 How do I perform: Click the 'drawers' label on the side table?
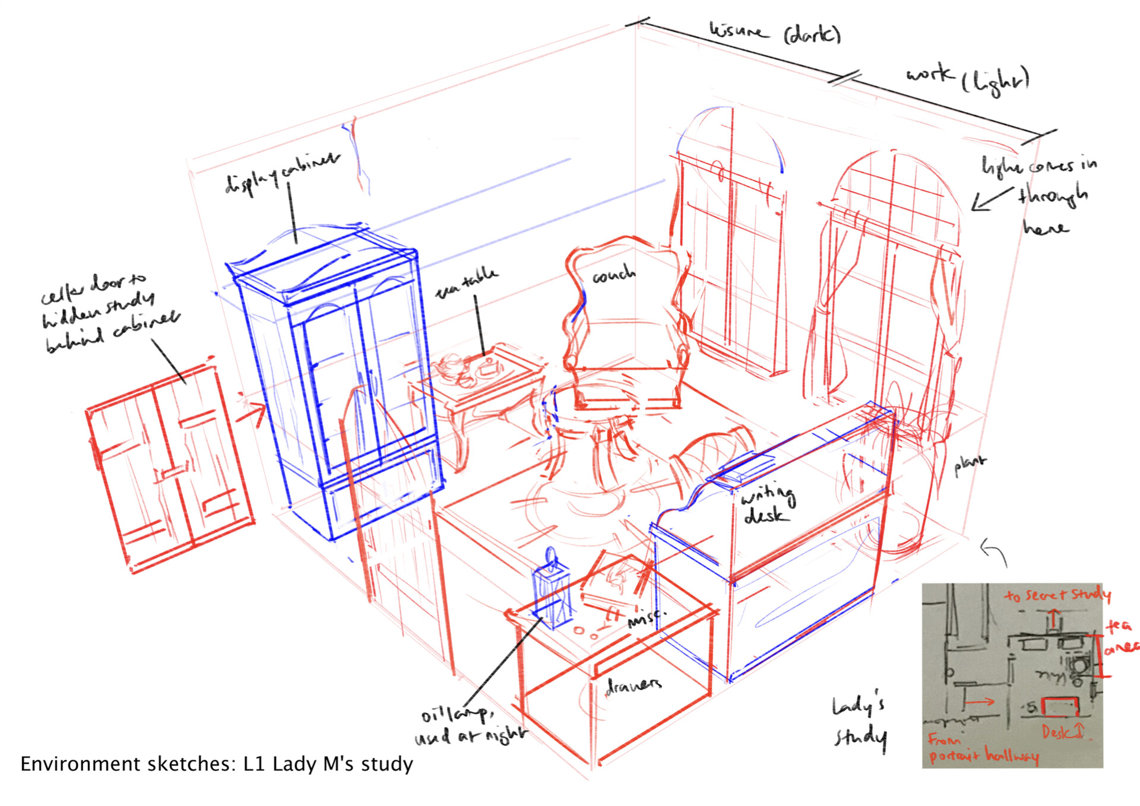[634, 686]
